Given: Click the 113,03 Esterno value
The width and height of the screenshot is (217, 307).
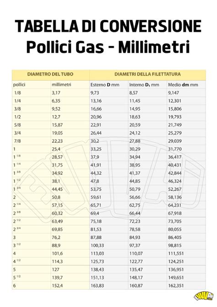Looking at the screenshot, I should [x=97, y=253].
